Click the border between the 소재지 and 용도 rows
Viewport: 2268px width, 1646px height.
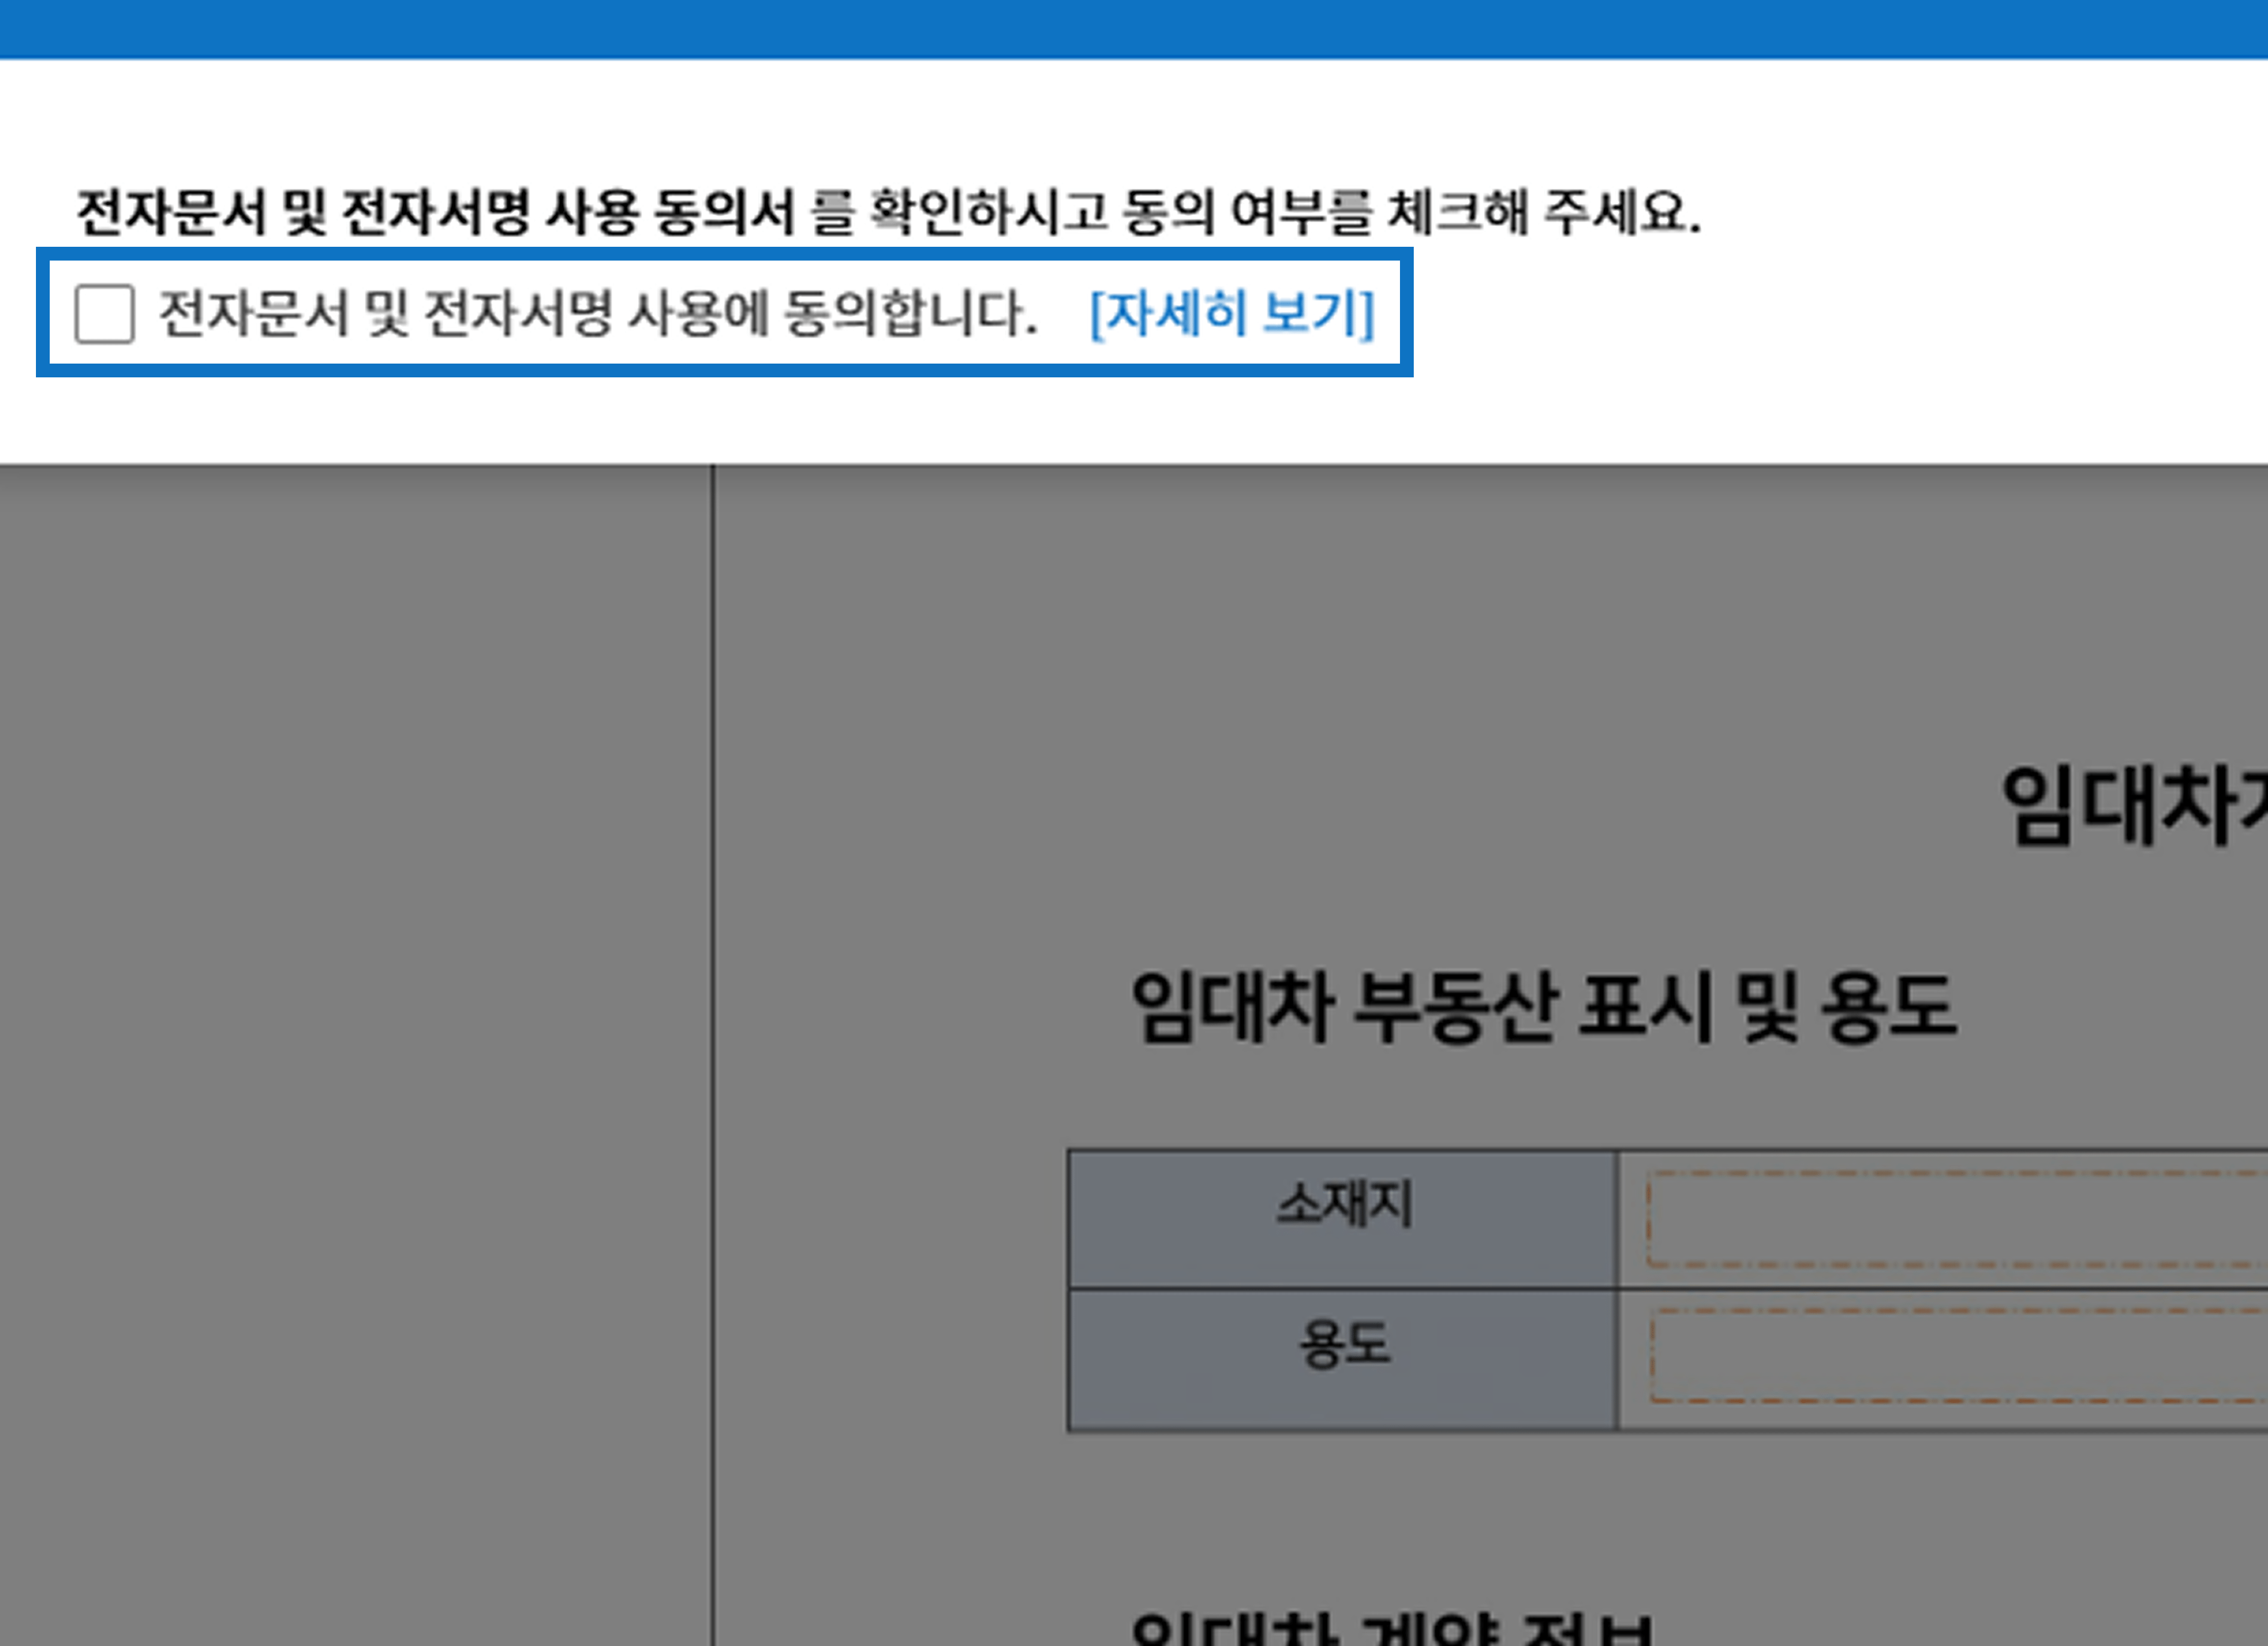pos(1343,1288)
